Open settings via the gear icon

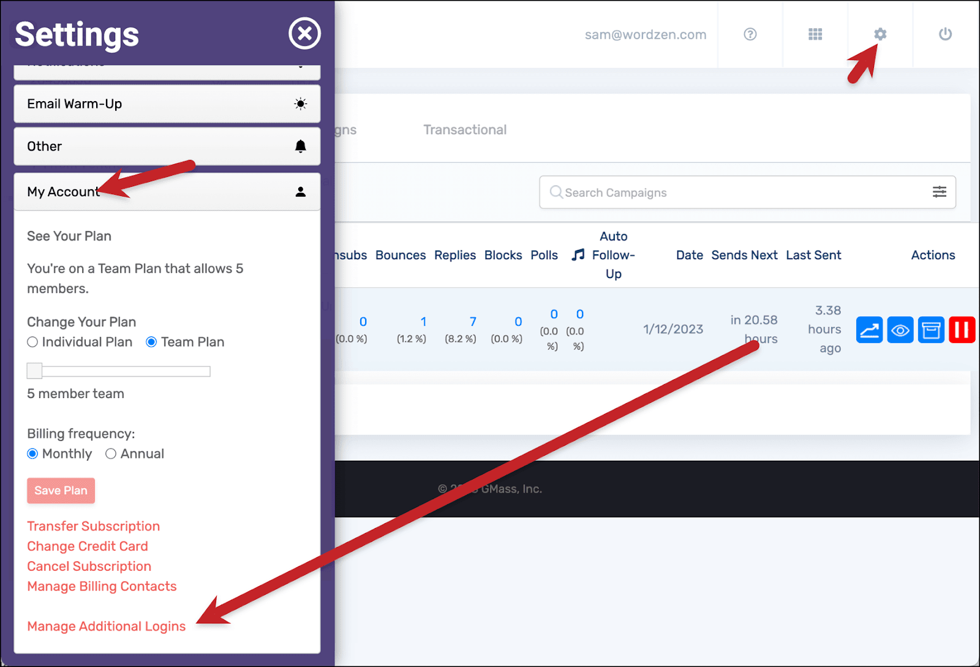tap(880, 34)
